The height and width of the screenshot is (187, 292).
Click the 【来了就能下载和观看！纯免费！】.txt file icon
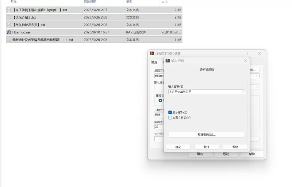[9, 10]
